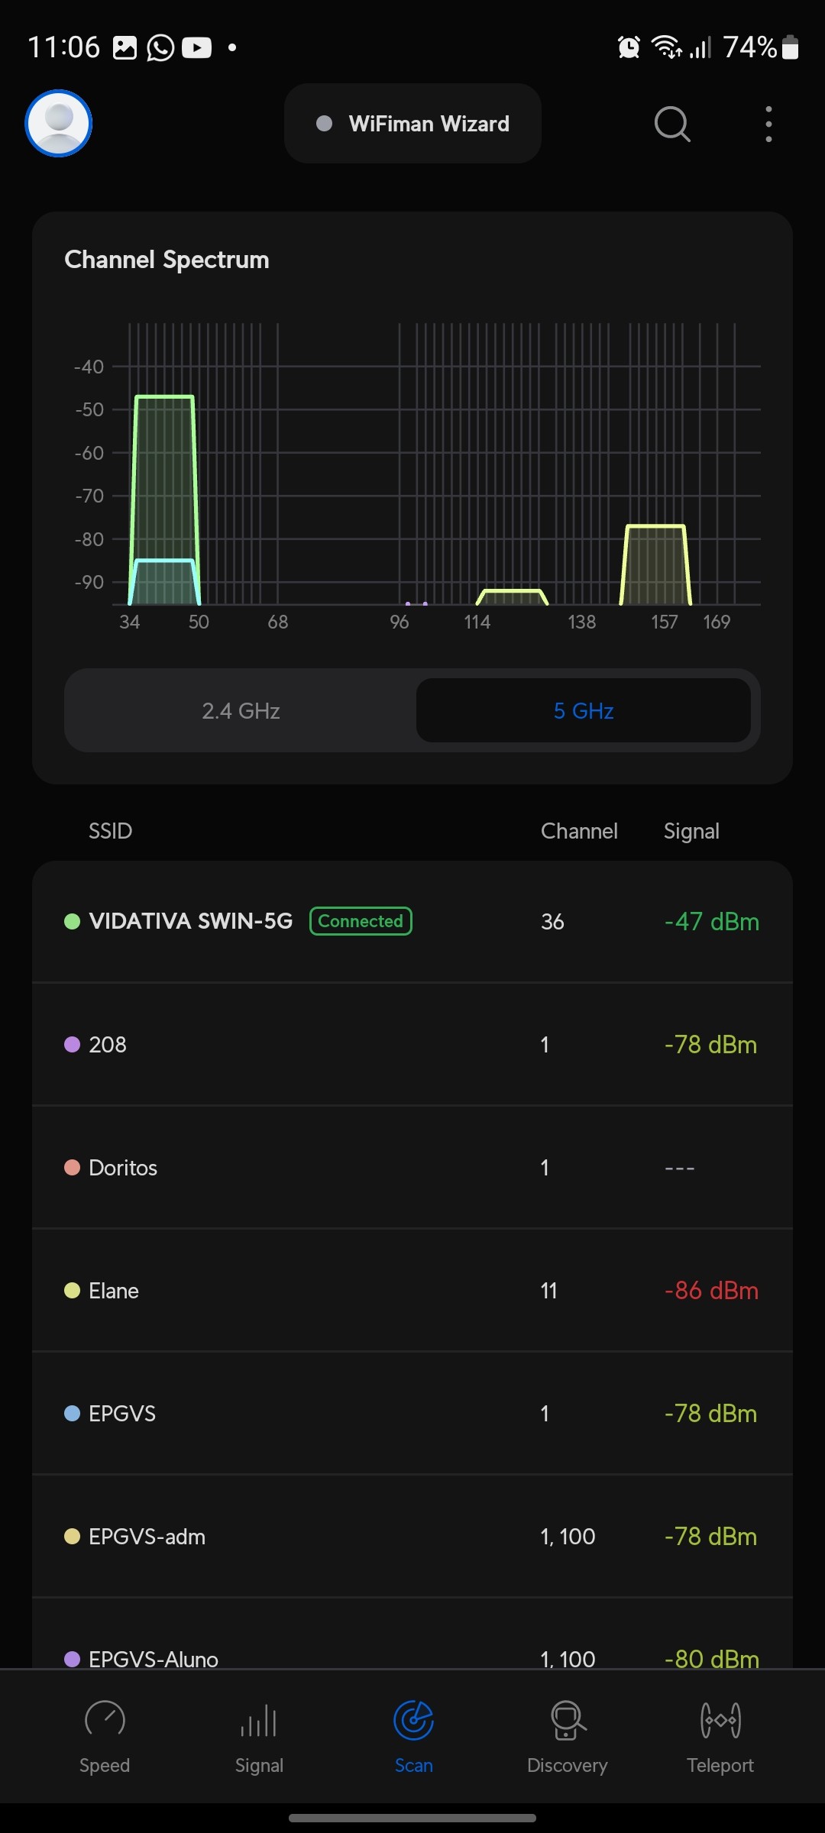Open the three-dot overflow menu
The height and width of the screenshot is (1833, 825).
[768, 124]
